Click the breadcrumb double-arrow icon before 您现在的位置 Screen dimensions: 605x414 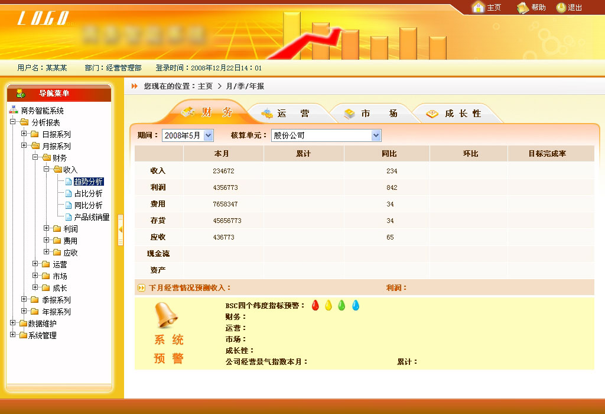[134, 86]
